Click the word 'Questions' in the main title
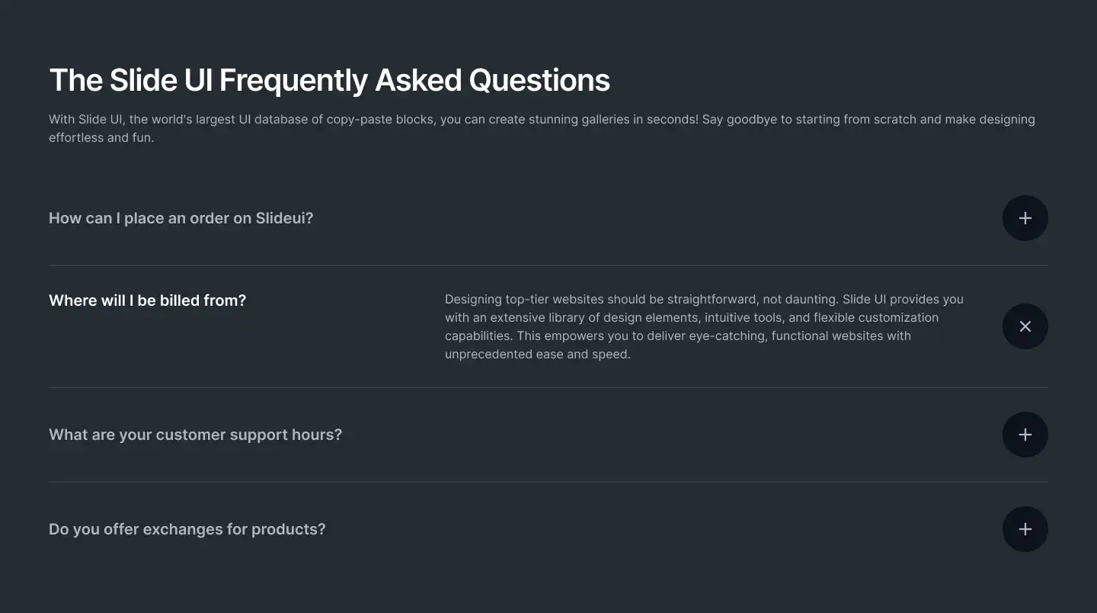Viewport: 1097px width, 613px height. [539, 80]
